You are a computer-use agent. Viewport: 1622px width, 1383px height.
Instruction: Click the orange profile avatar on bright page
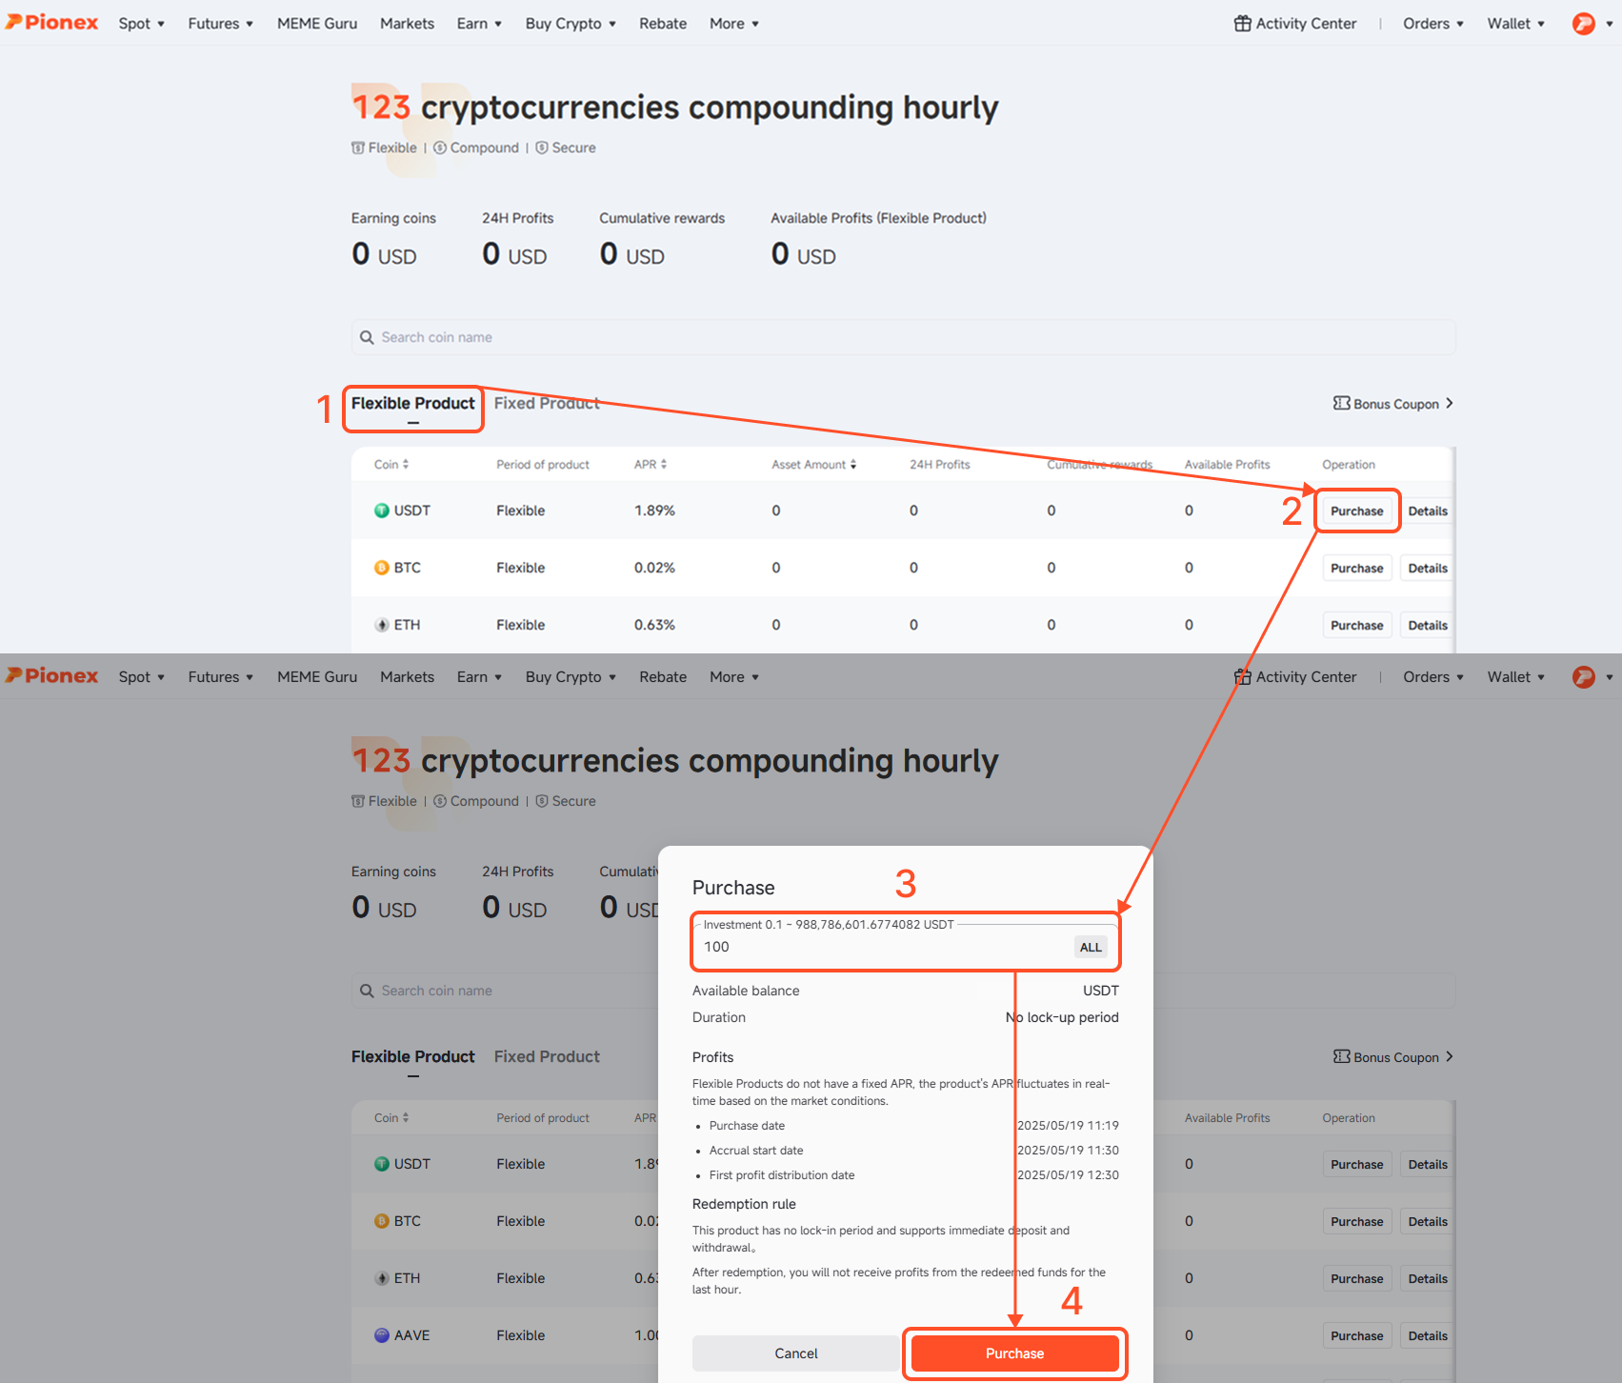(x=1583, y=24)
